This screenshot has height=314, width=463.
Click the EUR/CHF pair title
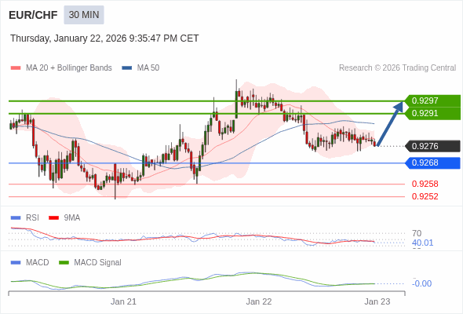pyautogui.click(x=33, y=15)
